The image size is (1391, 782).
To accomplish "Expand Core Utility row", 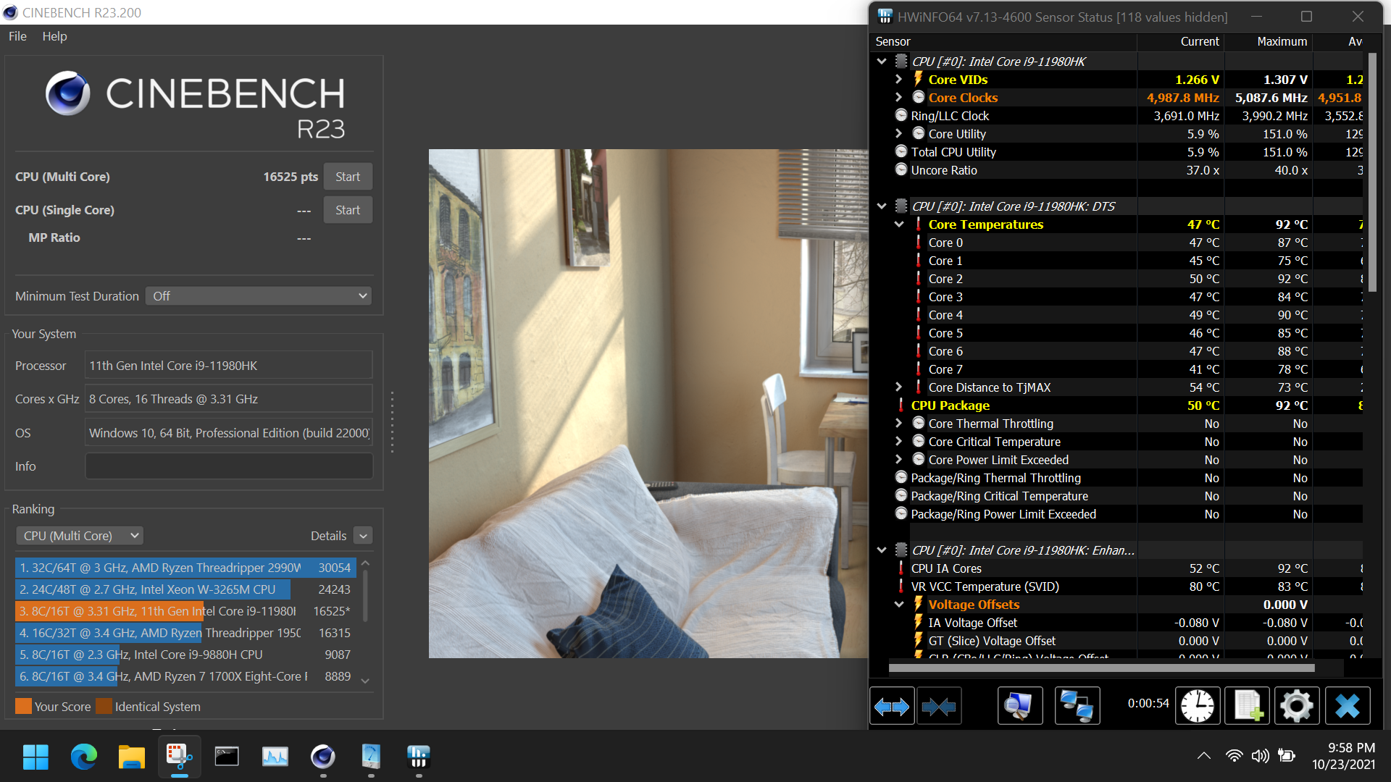I will tap(899, 133).
